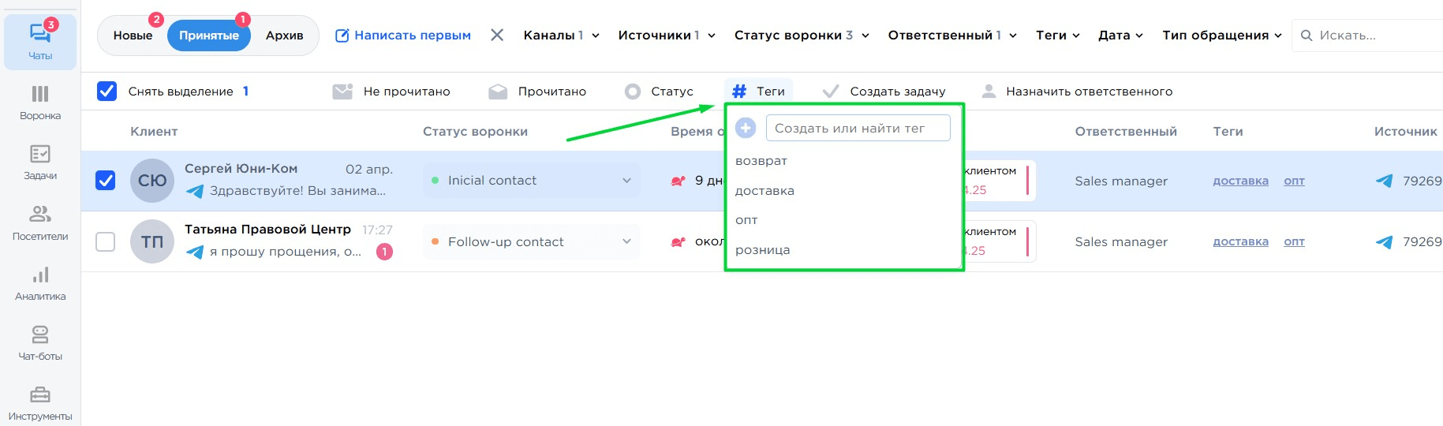The image size is (1443, 426).
Task: Click the Источник column header
Action: tap(1405, 132)
